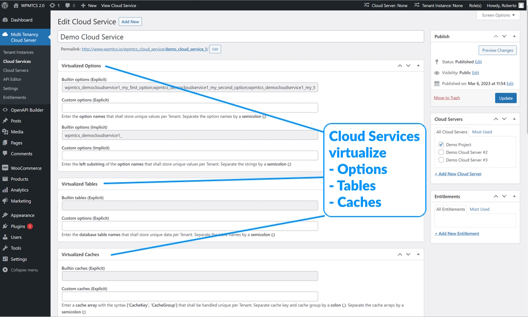Toggle the Cloud Servers panel
The height and width of the screenshot is (317, 528).
pos(514,119)
